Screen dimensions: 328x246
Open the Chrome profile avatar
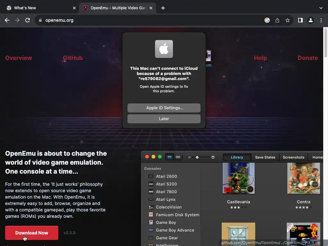coord(311,20)
